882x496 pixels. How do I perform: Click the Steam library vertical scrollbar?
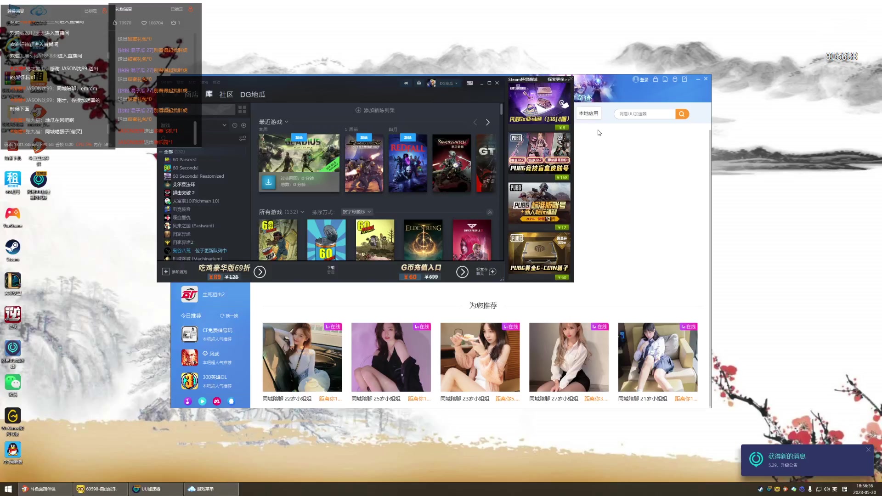coord(501,109)
